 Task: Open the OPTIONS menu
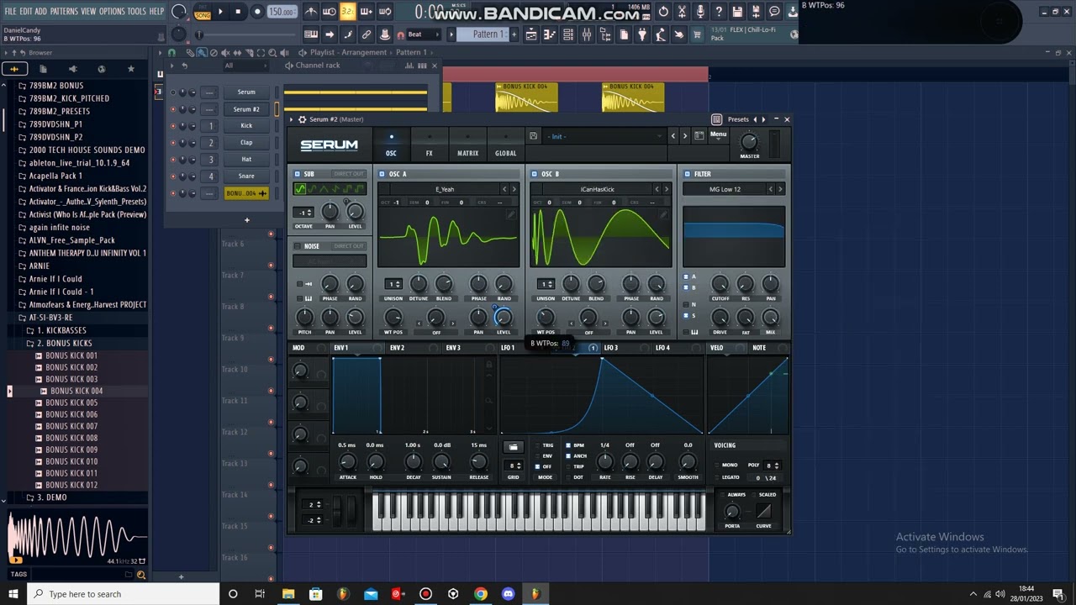point(112,12)
